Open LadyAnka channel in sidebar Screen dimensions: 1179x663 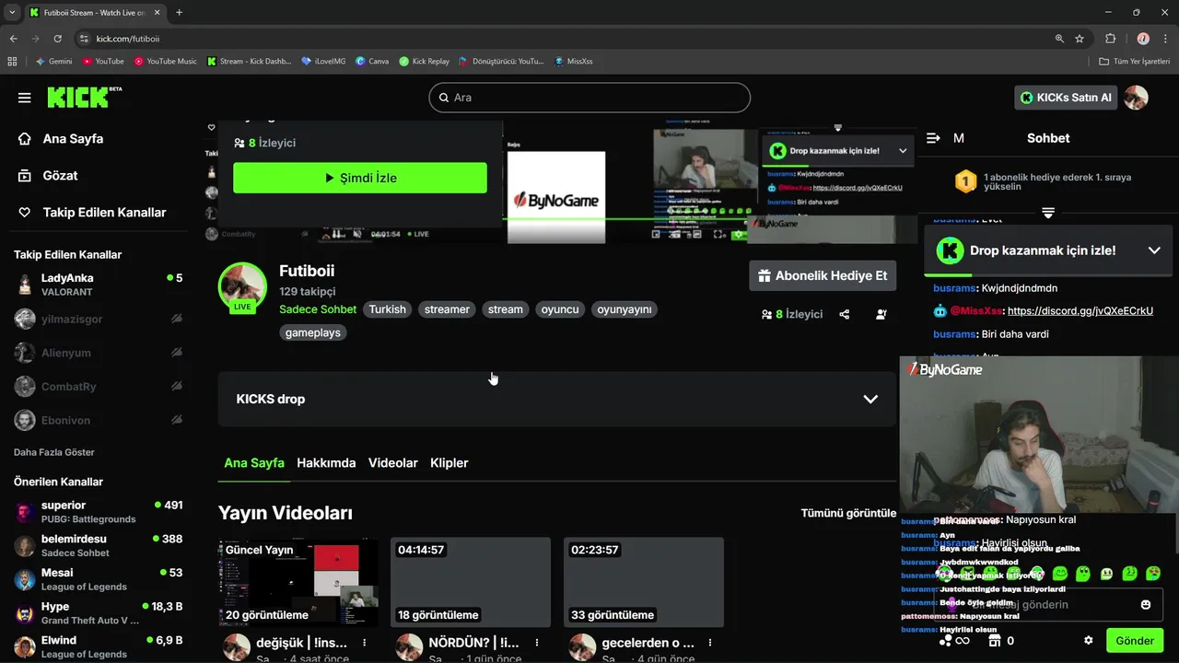coord(99,285)
